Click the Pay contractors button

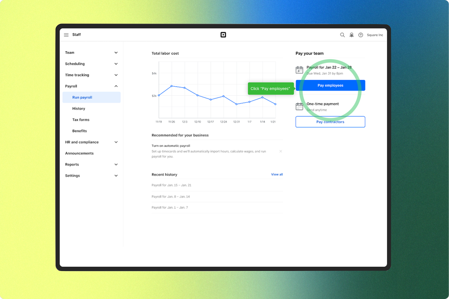(x=330, y=122)
